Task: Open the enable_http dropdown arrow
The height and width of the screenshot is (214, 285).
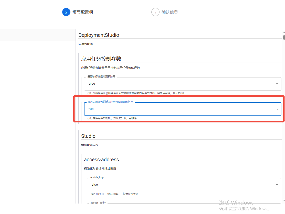Action: (277, 185)
